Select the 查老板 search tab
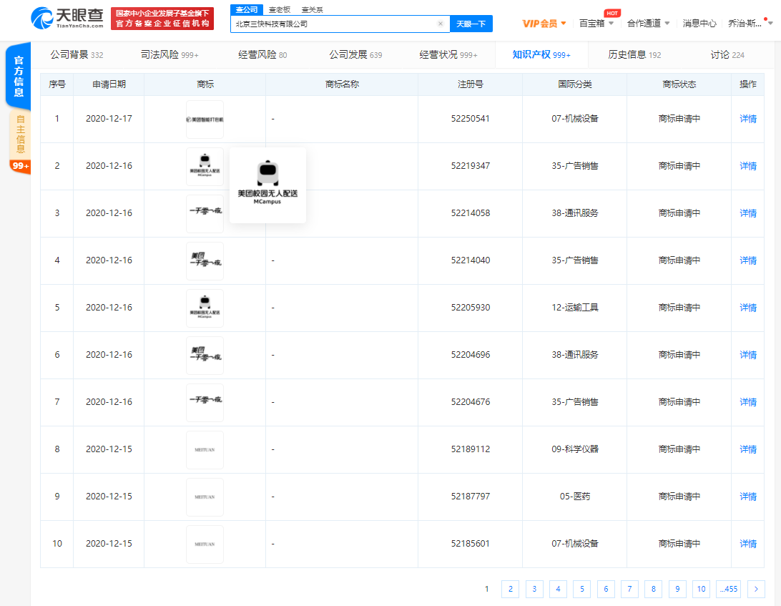The height and width of the screenshot is (606, 781). pyautogui.click(x=280, y=9)
